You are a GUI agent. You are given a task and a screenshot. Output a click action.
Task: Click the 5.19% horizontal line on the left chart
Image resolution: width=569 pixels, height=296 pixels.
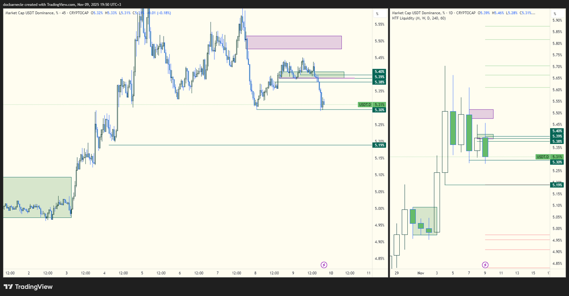pyautogui.click(x=240, y=145)
